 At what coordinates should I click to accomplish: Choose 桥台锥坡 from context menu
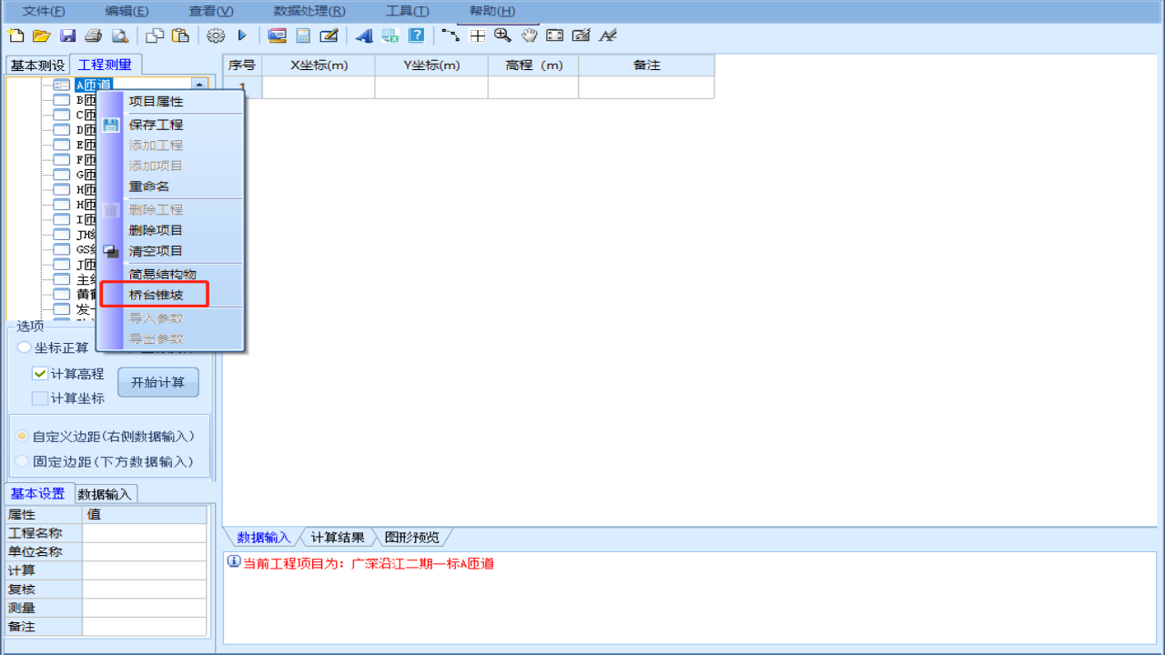156,295
